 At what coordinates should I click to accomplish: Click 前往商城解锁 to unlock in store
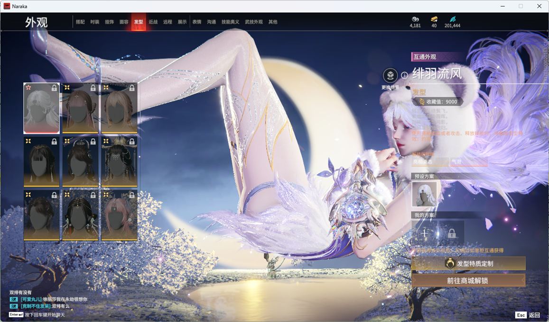click(468, 280)
